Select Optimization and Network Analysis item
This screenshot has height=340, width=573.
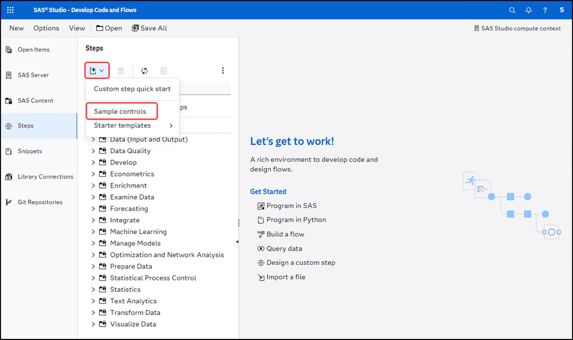click(x=167, y=255)
